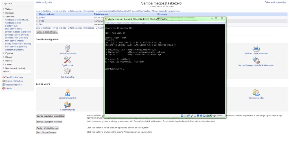289x143 pixels.
Task: Click the Stop Winbind Servers button
Action: (46, 132)
